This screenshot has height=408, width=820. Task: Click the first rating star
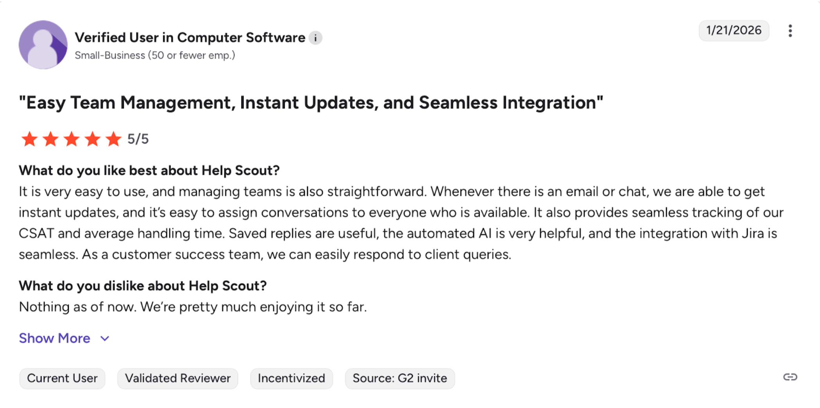(x=29, y=139)
